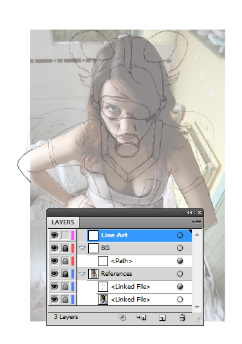Select the bottom <Linked File> row

tap(135, 300)
